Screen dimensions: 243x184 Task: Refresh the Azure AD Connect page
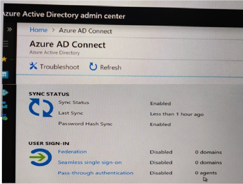click(x=105, y=67)
